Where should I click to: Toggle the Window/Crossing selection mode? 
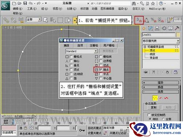(68, 20)
